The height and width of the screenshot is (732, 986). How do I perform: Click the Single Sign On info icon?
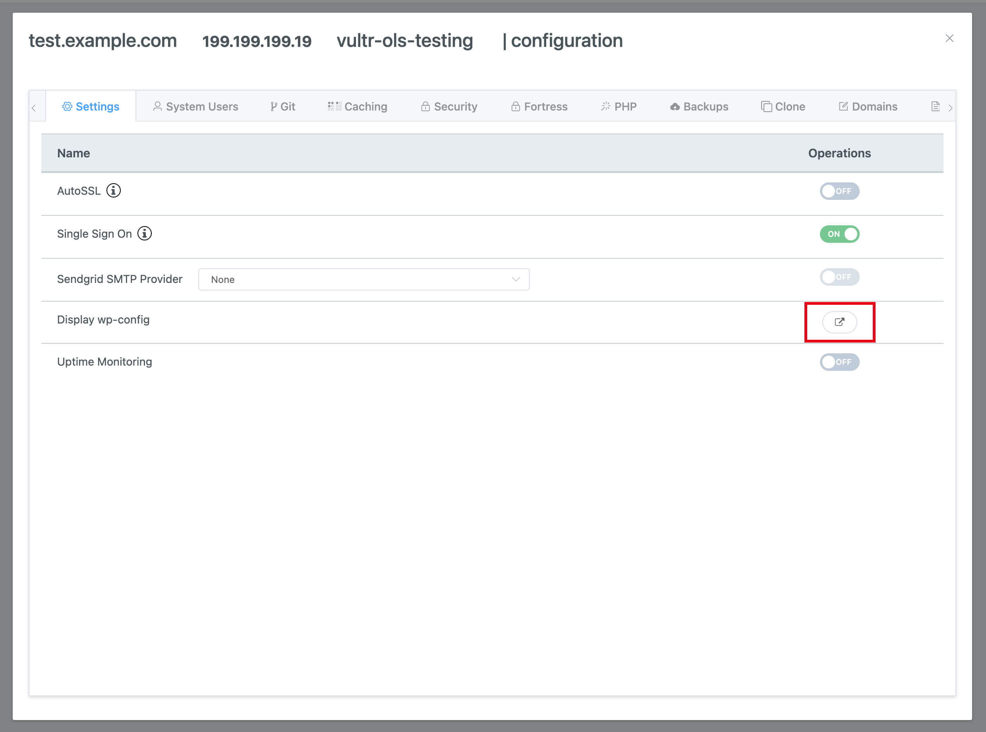click(144, 234)
